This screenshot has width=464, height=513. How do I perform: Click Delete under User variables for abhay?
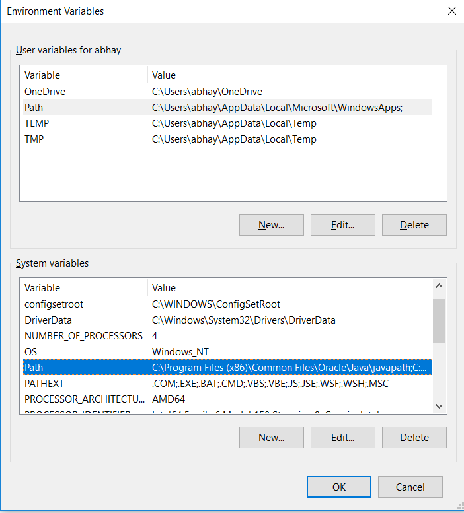414,224
